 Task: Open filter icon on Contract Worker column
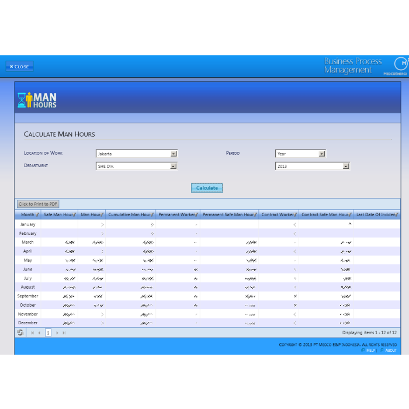[296, 215]
